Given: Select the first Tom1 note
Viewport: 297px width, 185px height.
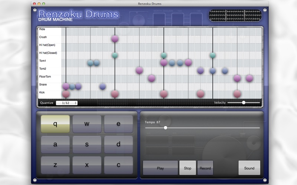Looking at the screenshot, I should (x=90, y=63).
